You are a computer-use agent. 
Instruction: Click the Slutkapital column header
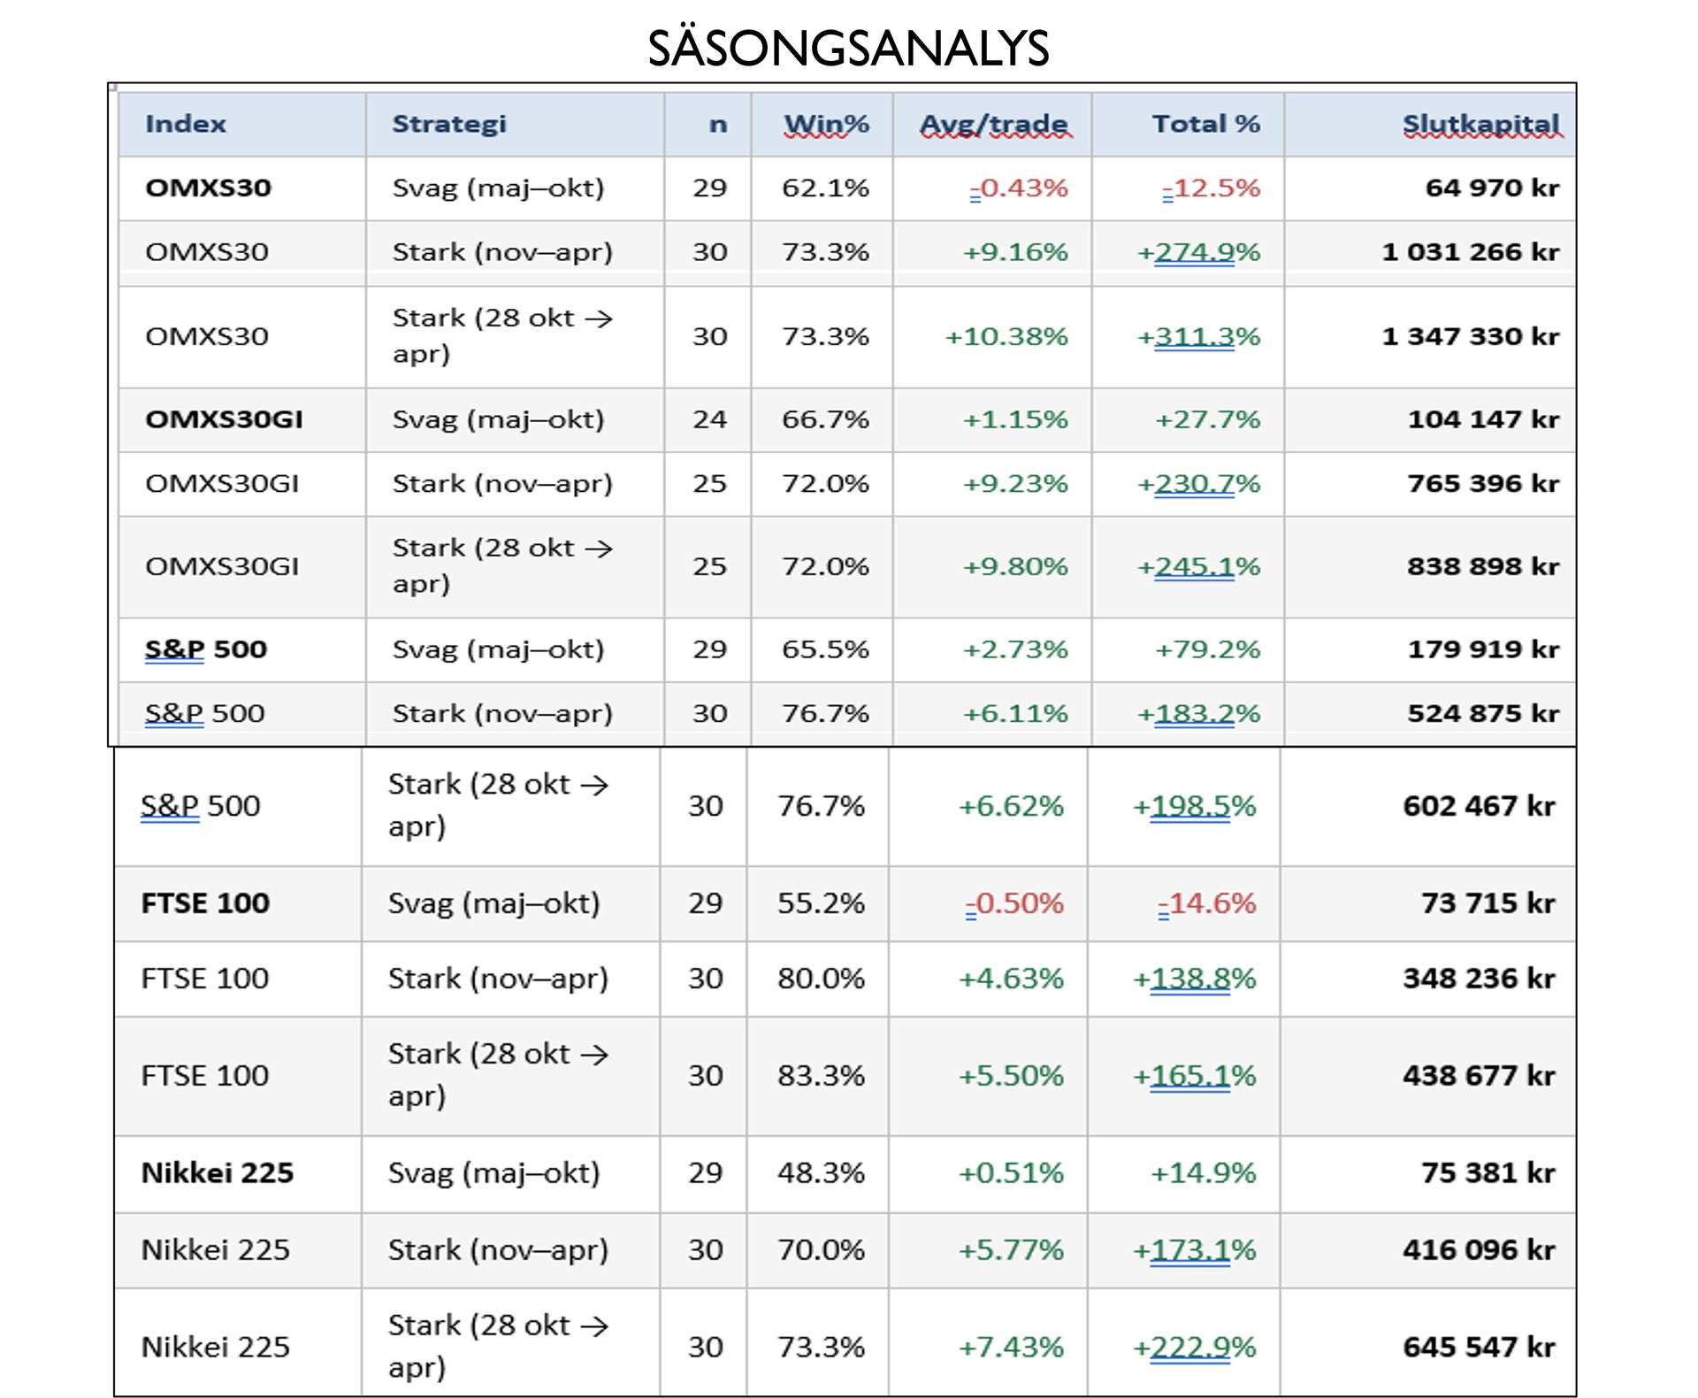coord(1481,124)
